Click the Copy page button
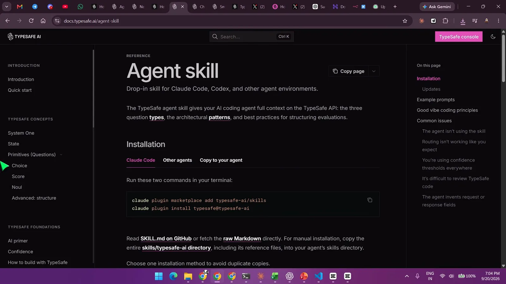Viewport: 506px width, 284px height. (348, 71)
